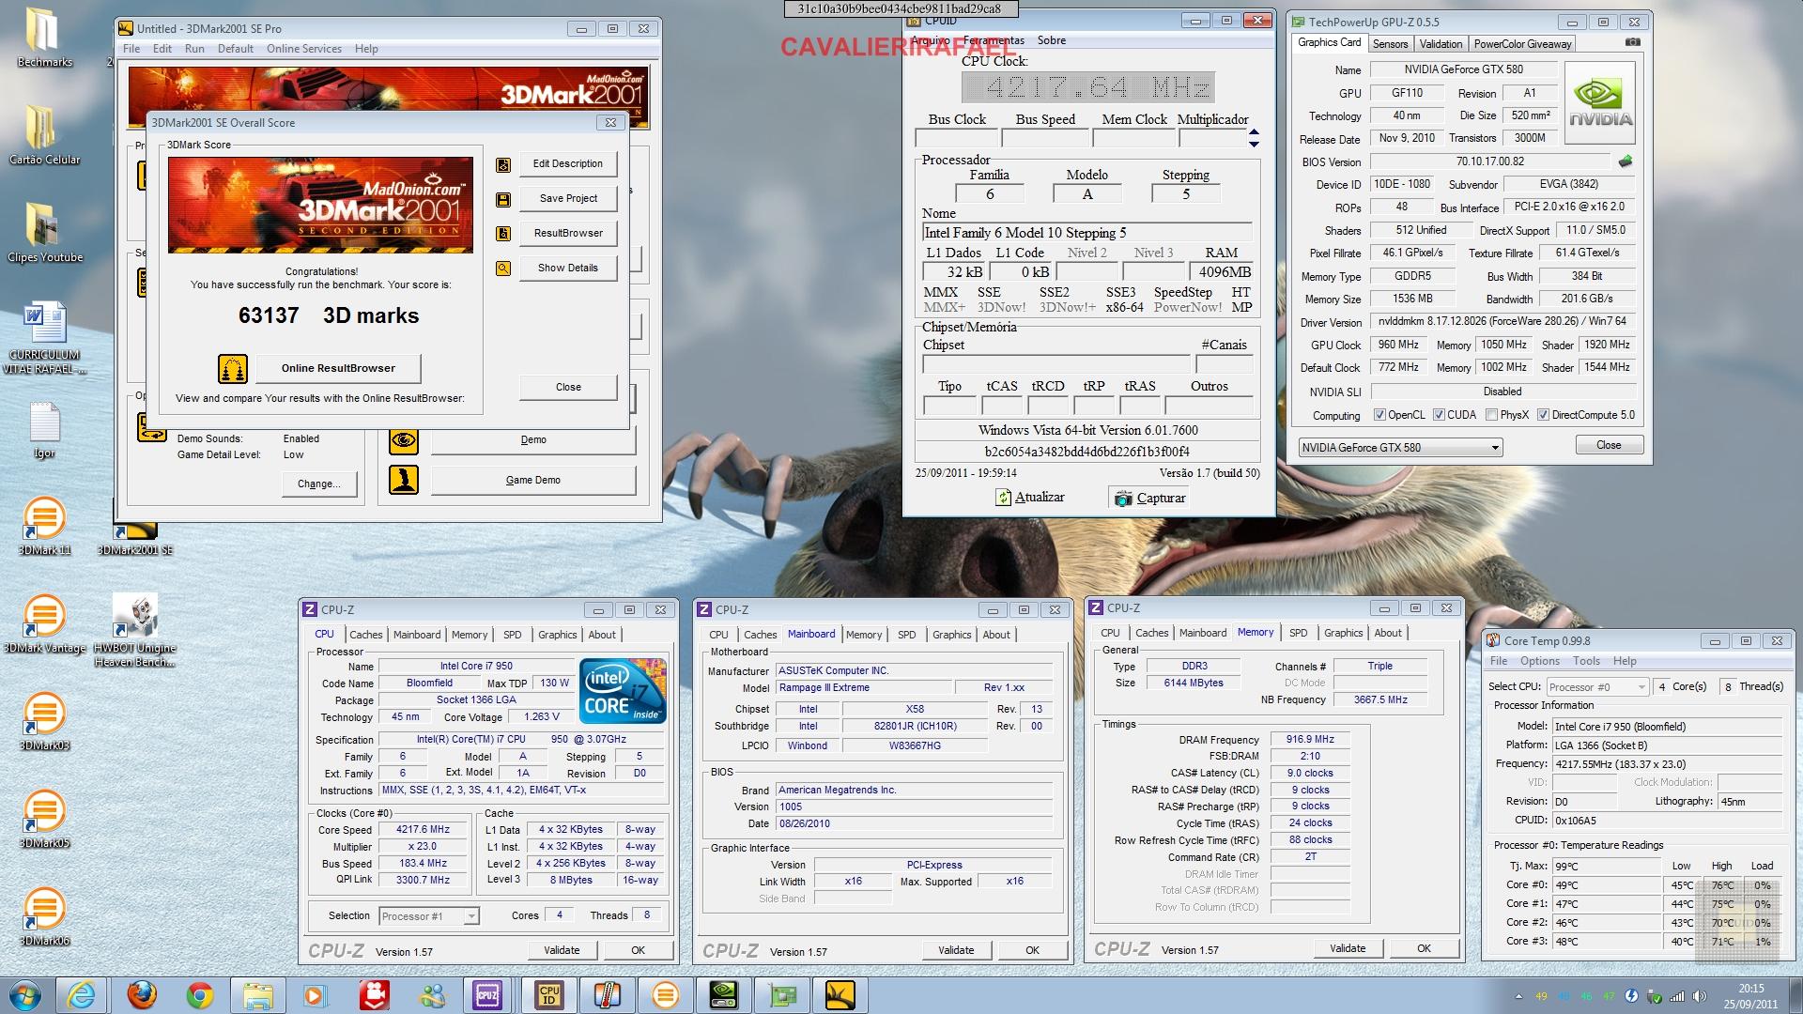
Task: Click the Game Demo button
Action: 533,480
